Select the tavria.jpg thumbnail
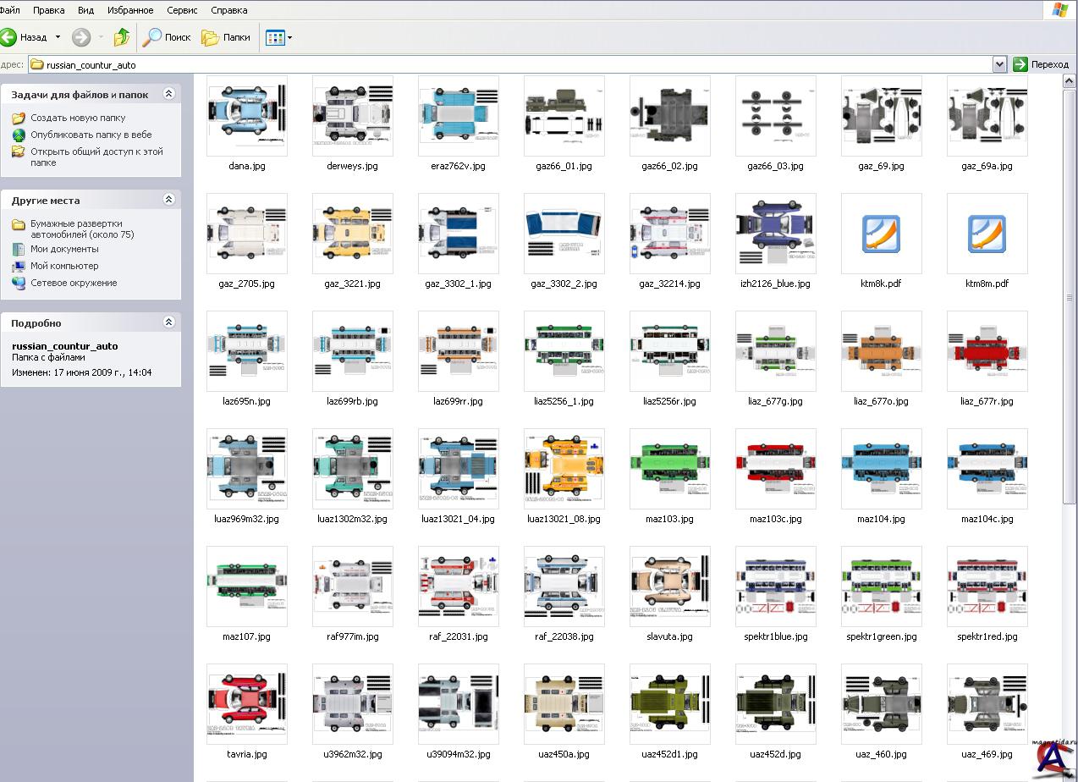Screen dimensions: 1078x782 [x=247, y=704]
